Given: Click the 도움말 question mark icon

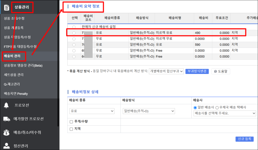Looking at the screenshot, I should tap(215, 72).
